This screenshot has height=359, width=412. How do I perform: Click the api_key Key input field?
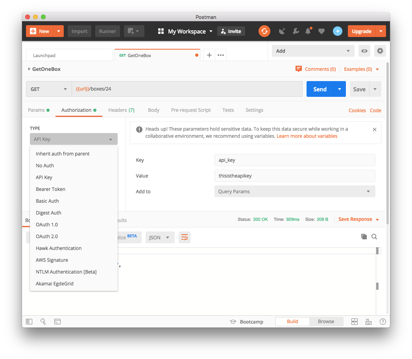tap(295, 160)
